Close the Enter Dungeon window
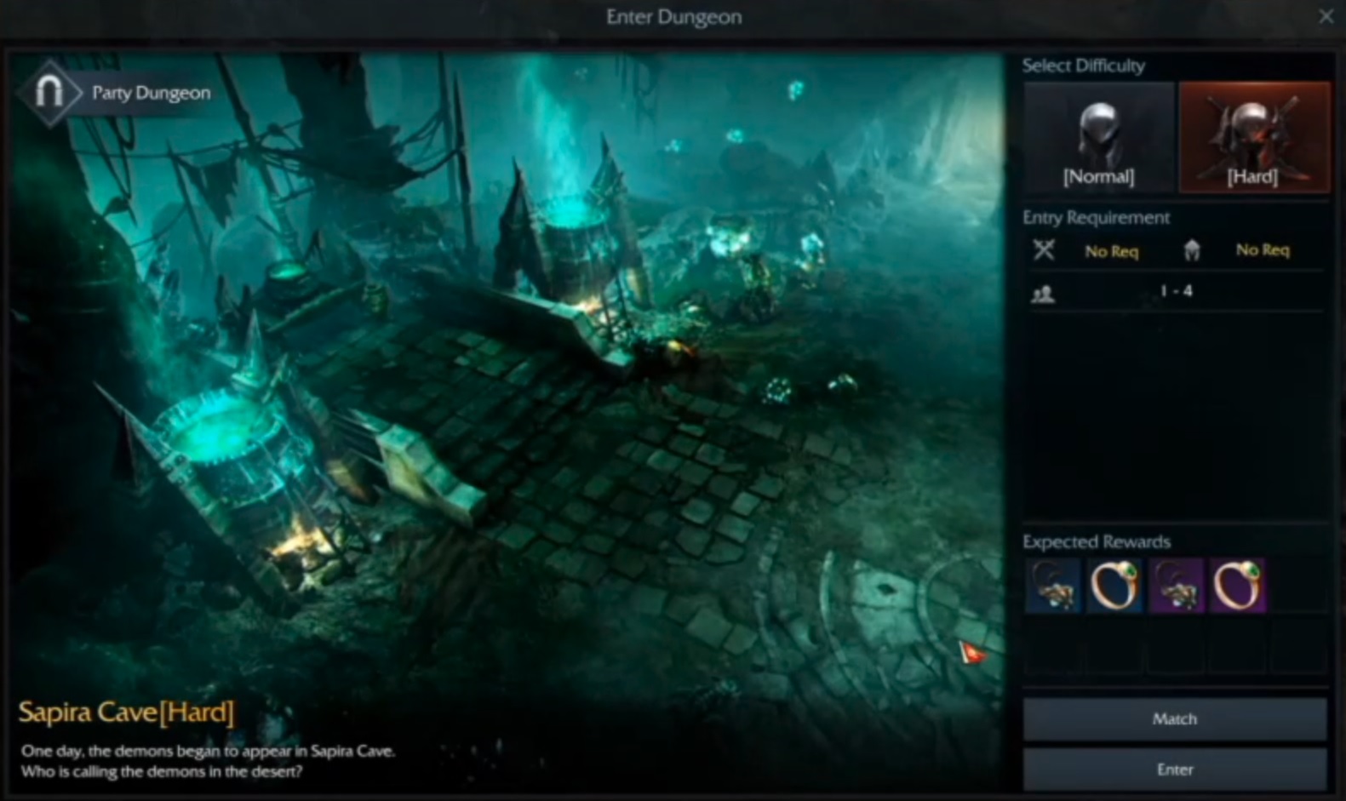 click(1326, 16)
